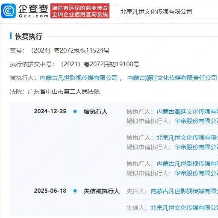Click the 执行依据文书号 label

pyautogui.click(x=32, y=64)
